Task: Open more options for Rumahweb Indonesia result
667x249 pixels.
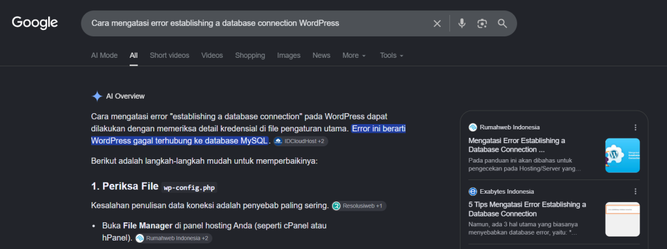Action: [x=636, y=127]
